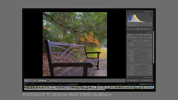Select the spot removal healing tool
178x100 pixels.
coord(138,29)
